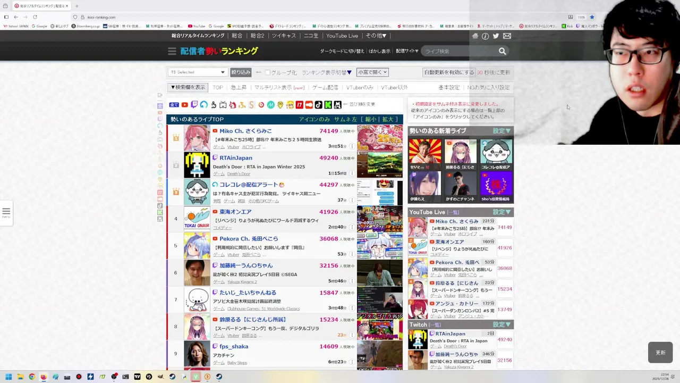Screen dimensions: 680x383
Task: Click the mail envelope icon in header
Action: tap(507, 36)
